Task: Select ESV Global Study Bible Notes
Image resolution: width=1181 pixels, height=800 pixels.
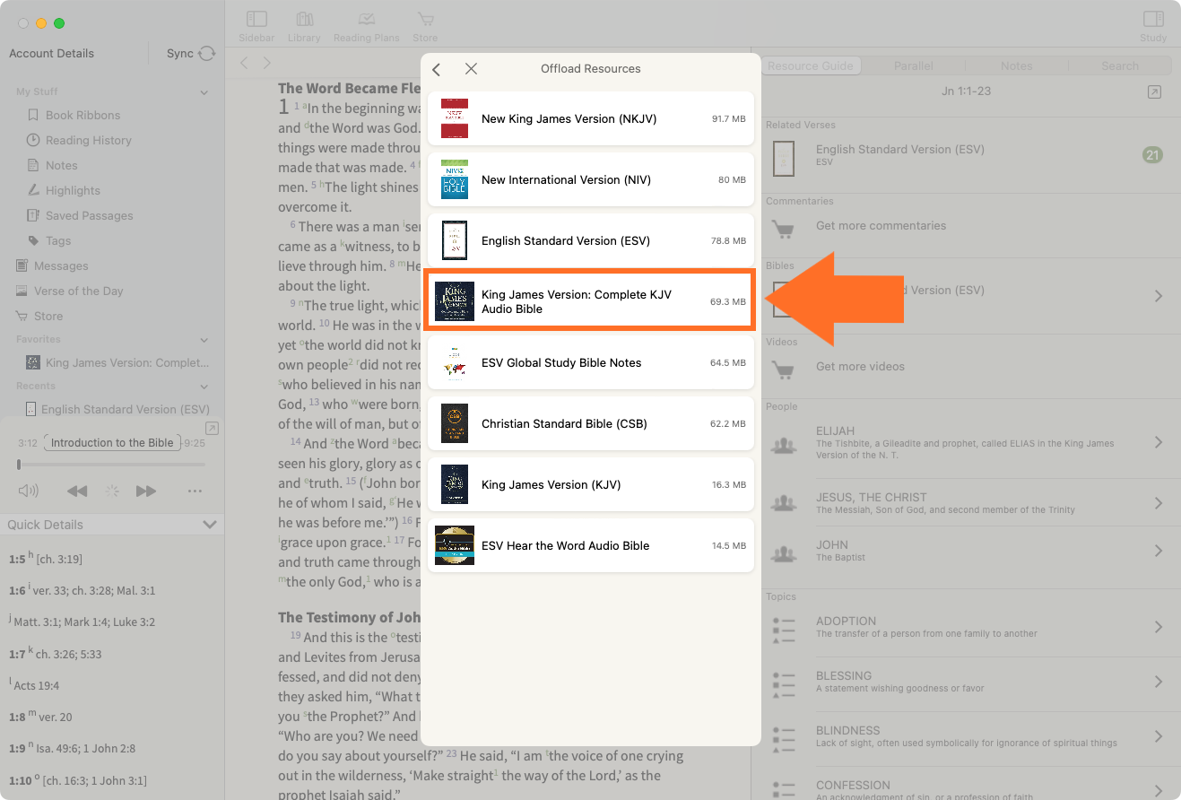Action: click(590, 362)
